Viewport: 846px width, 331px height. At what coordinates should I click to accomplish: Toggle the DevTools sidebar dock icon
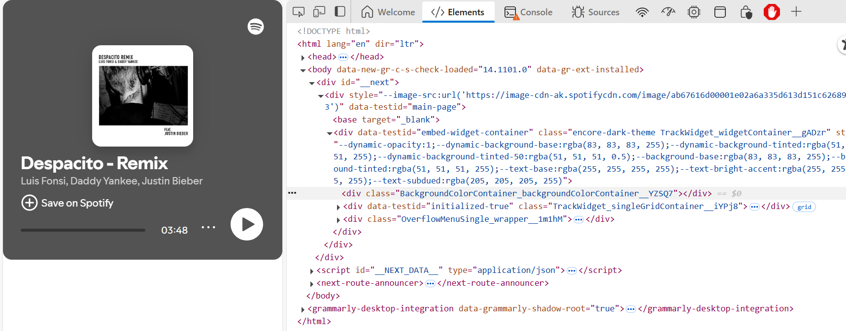click(x=340, y=12)
